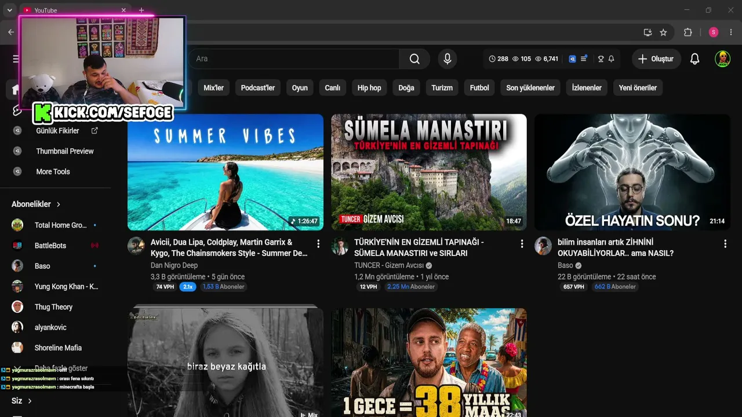
Task: Play the 'biraz beyaz kağıtla' Mix thumbnail
Action: (225, 362)
